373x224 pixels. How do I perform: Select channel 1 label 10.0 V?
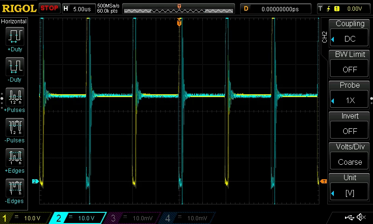tap(32, 218)
